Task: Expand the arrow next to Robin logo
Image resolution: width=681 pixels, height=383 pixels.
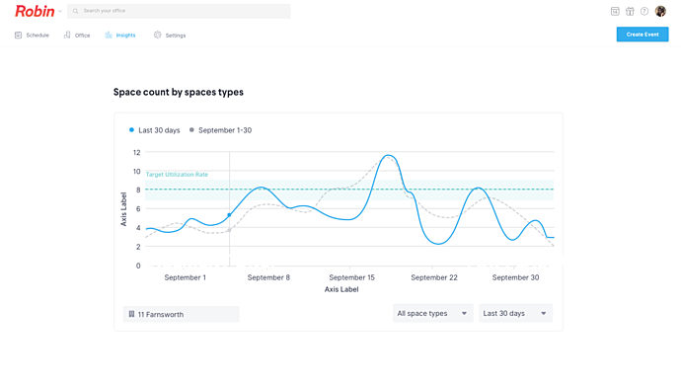Action: (60, 11)
